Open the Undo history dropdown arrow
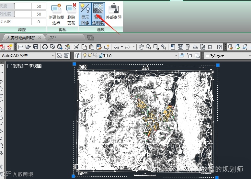 pos(122,47)
